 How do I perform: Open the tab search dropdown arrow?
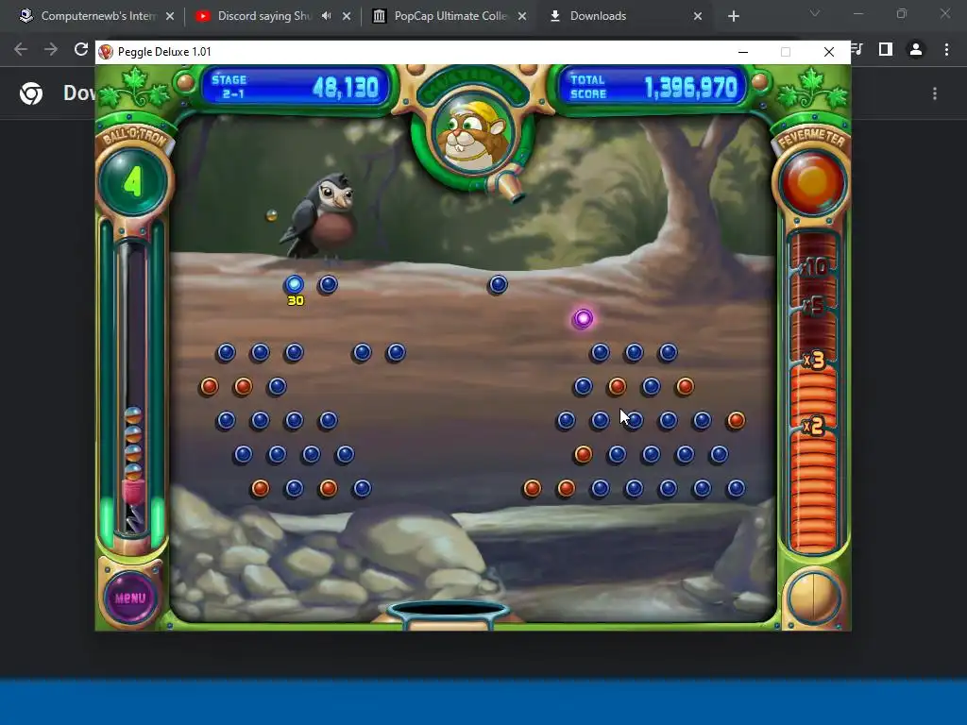815,13
